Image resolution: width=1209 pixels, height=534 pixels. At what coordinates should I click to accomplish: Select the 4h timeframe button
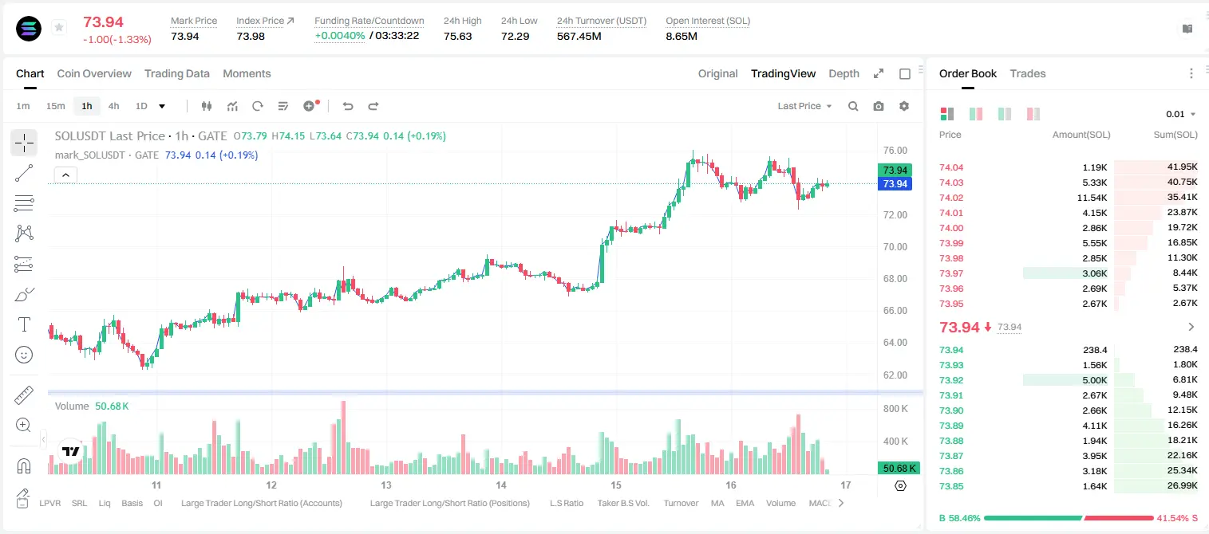113,106
